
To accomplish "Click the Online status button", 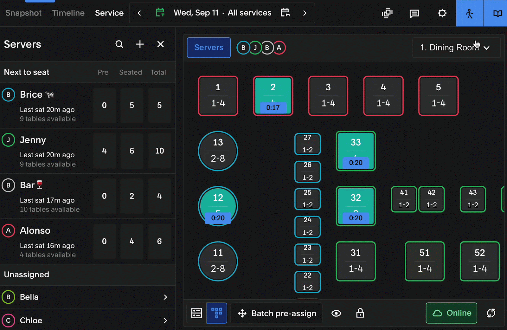I will coord(452,313).
